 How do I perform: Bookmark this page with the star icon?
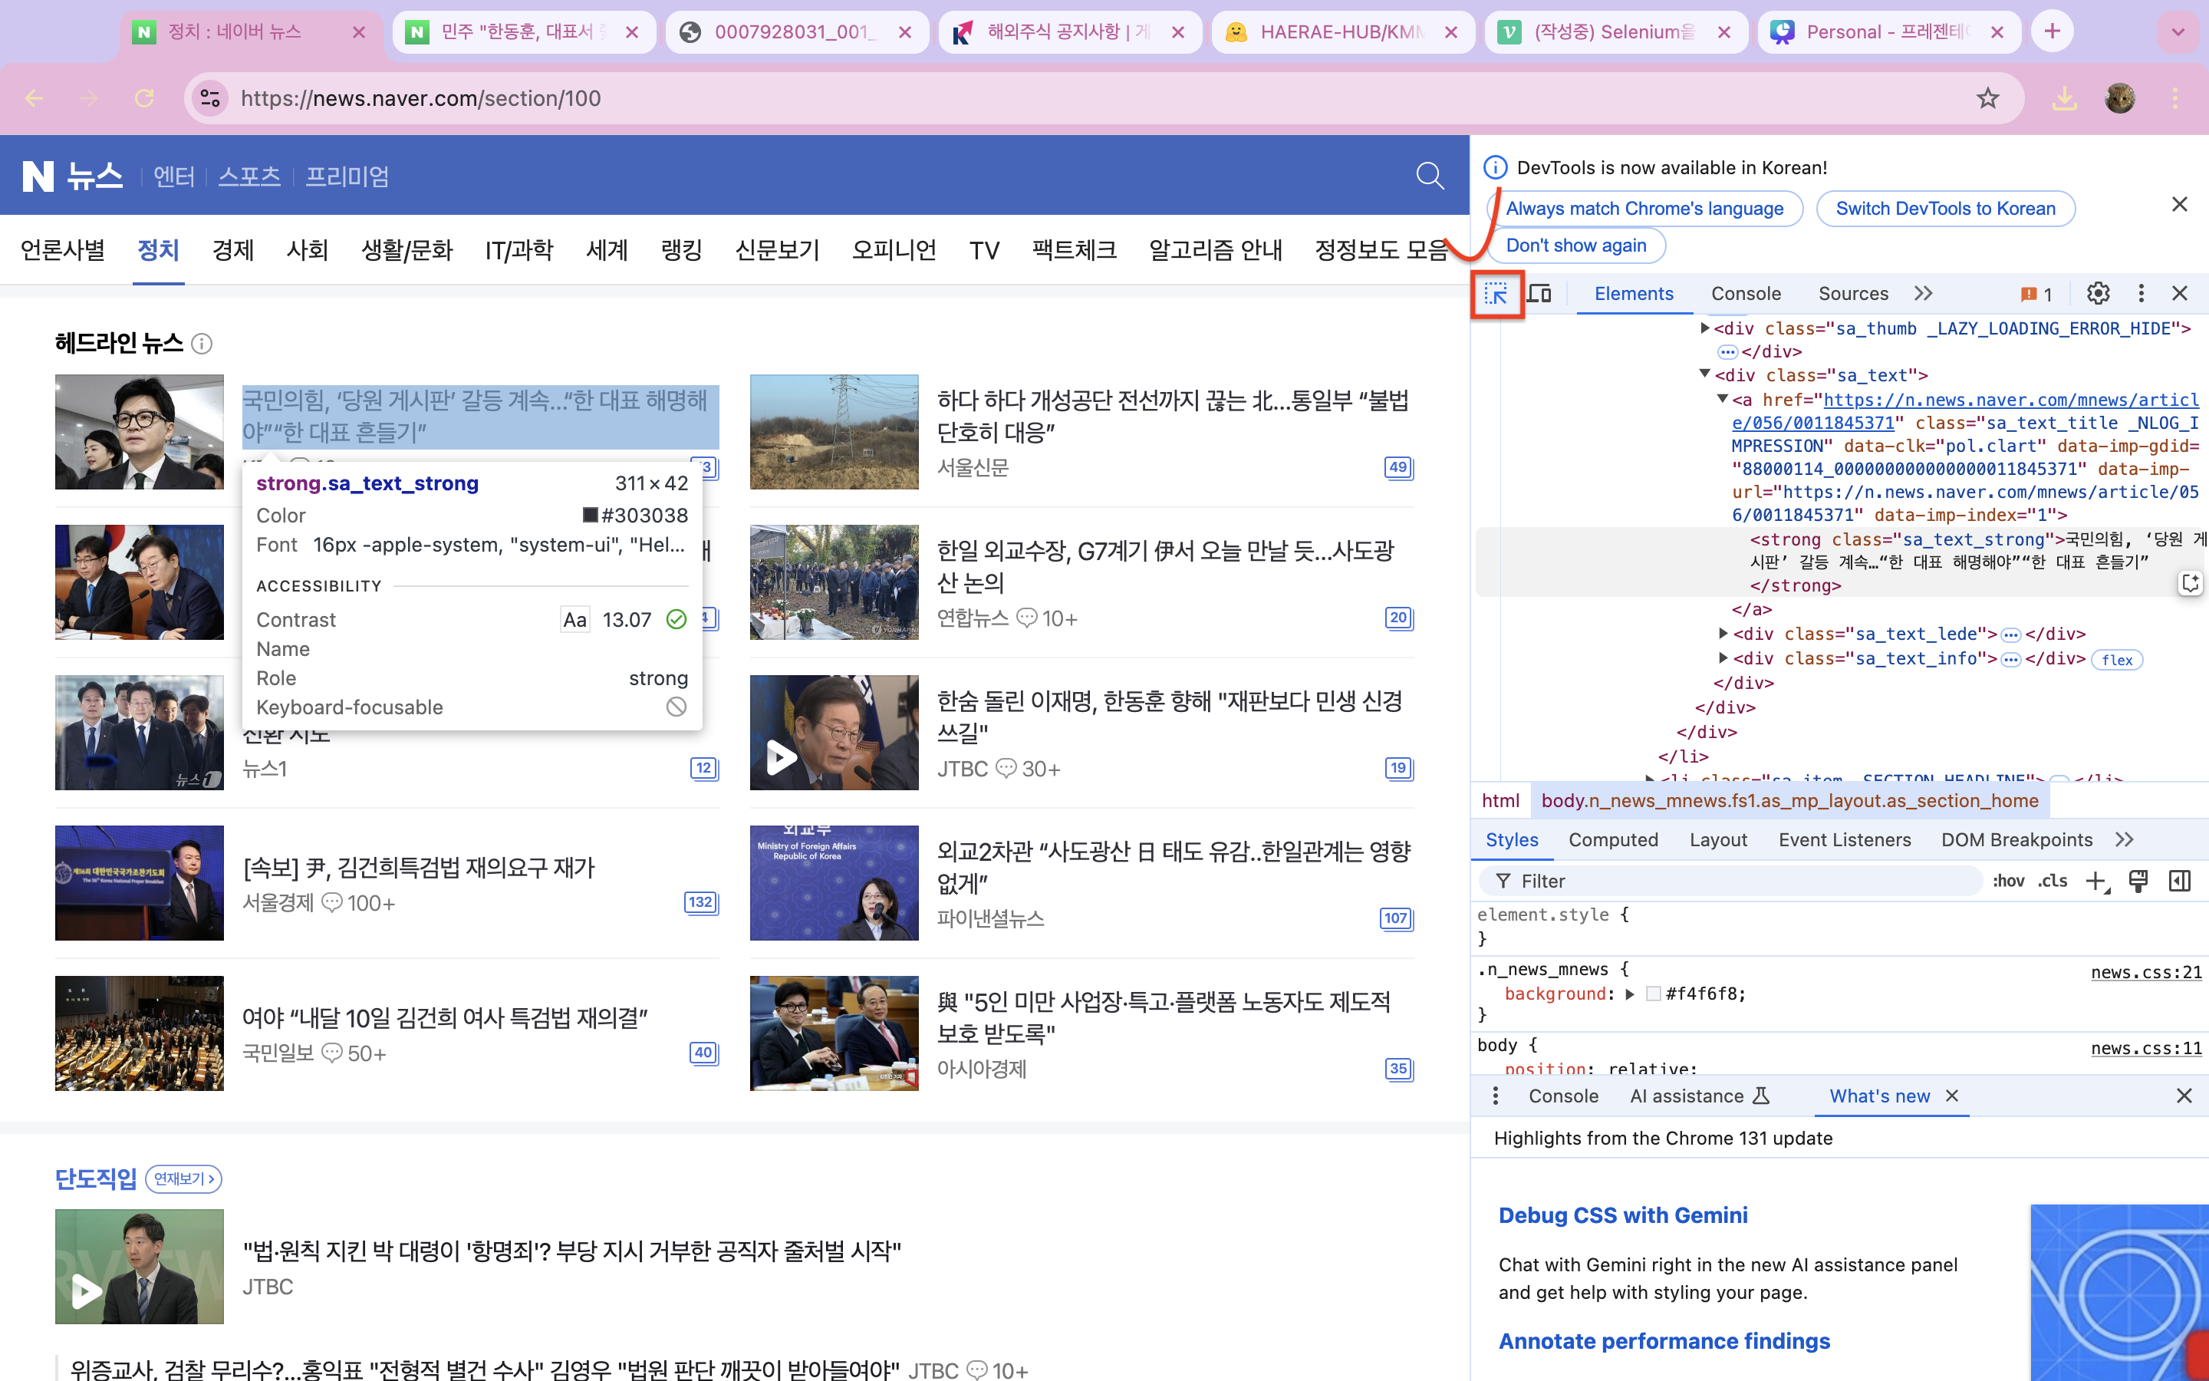pyautogui.click(x=1987, y=99)
